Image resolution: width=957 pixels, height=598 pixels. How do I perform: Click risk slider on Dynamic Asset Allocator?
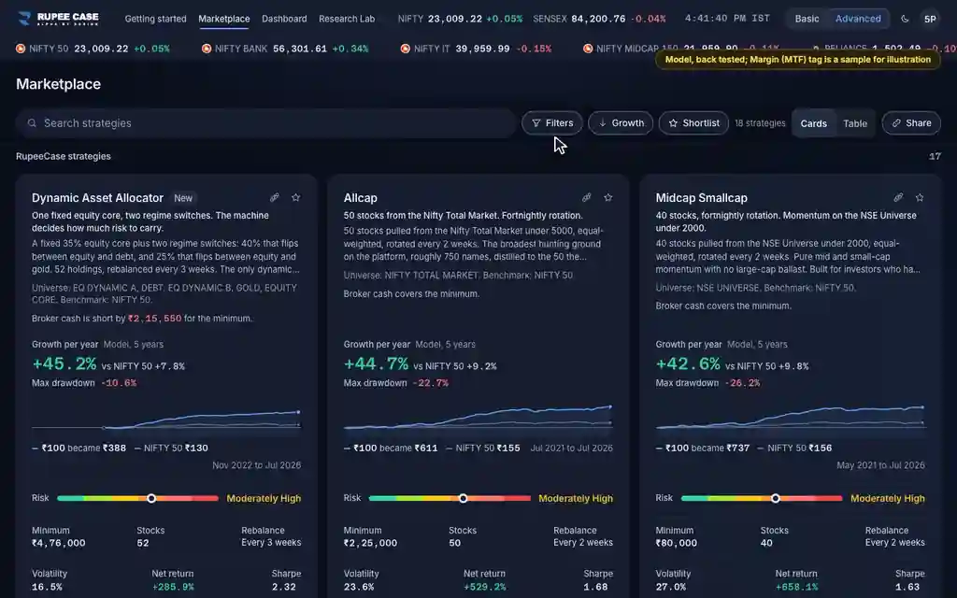[x=137, y=499]
